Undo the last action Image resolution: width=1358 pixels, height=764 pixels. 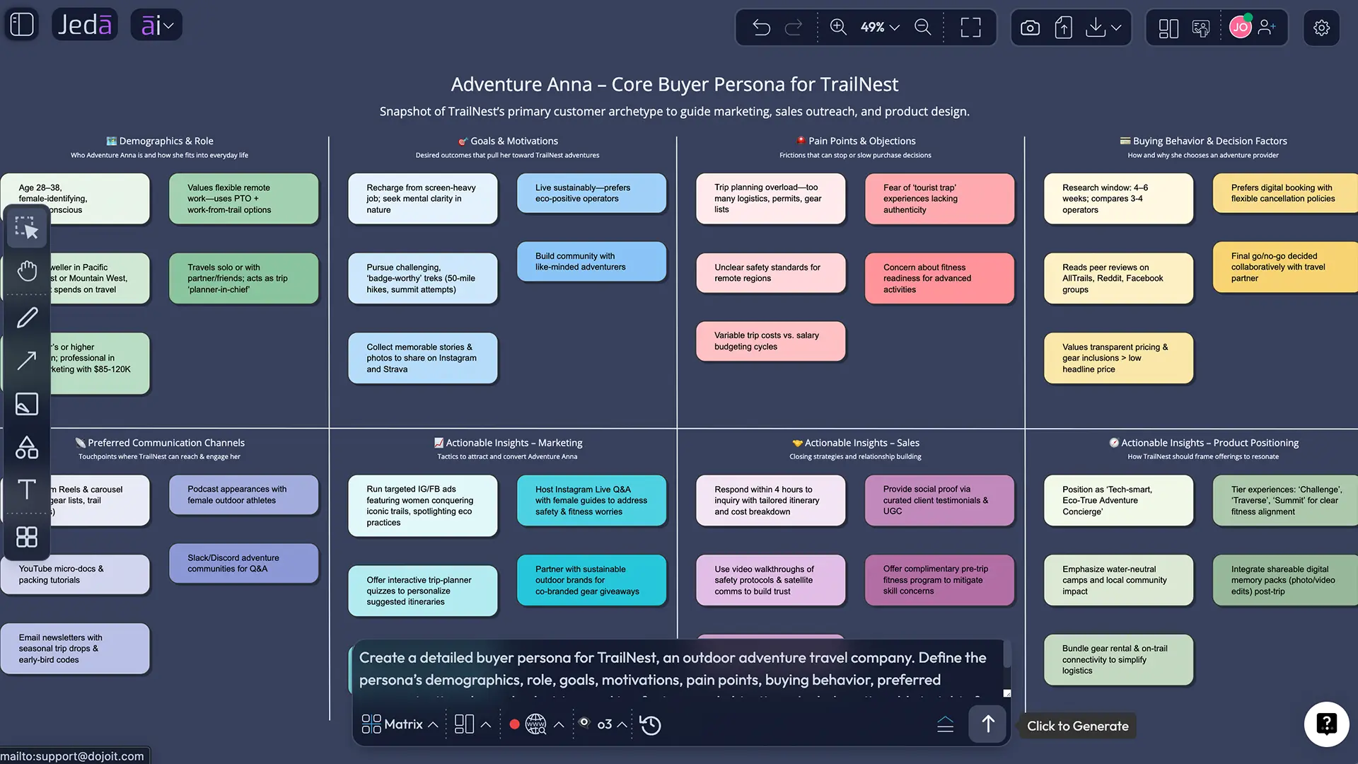762,28
